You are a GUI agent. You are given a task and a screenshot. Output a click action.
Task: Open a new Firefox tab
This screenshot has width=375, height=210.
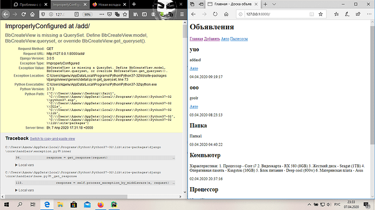click(x=134, y=4)
